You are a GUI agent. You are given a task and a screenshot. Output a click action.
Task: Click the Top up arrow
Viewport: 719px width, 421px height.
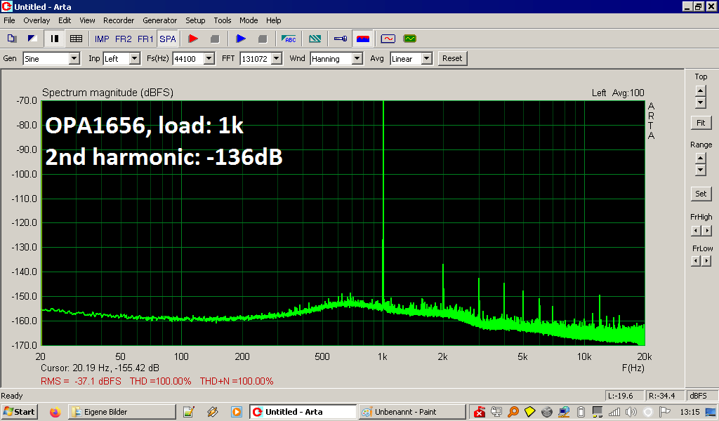point(701,91)
